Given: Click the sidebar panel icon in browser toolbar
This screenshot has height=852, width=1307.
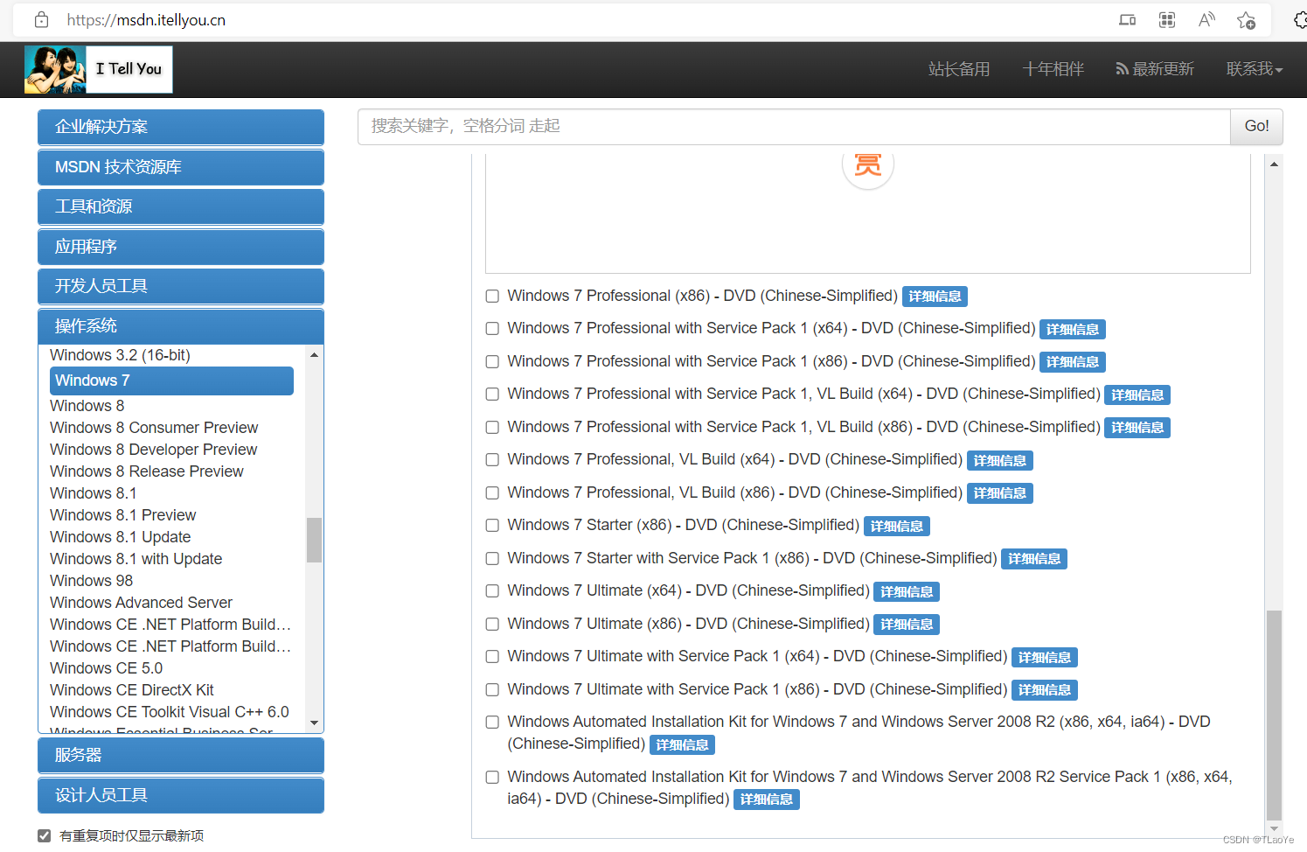Looking at the screenshot, I should (x=1128, y=19).
